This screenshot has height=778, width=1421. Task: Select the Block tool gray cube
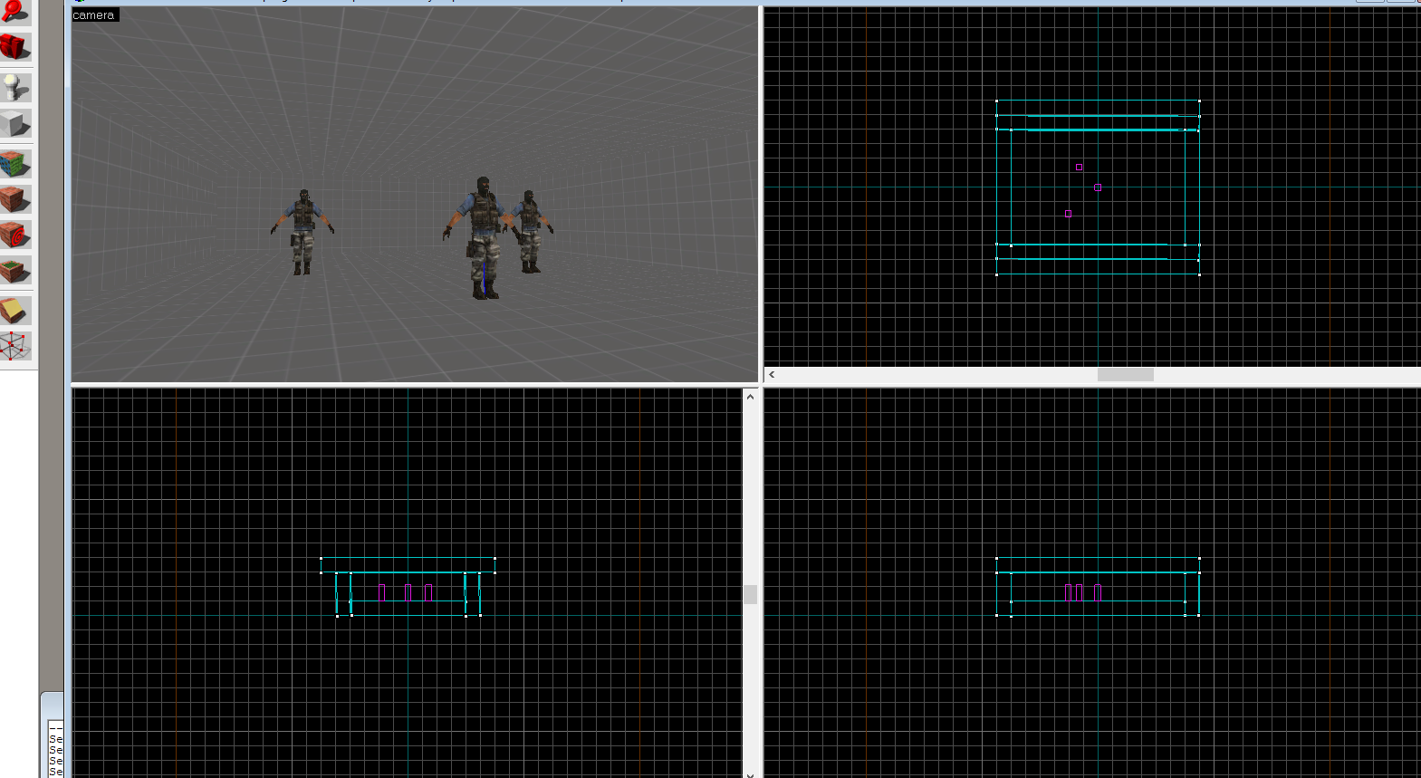coord(14,123)
